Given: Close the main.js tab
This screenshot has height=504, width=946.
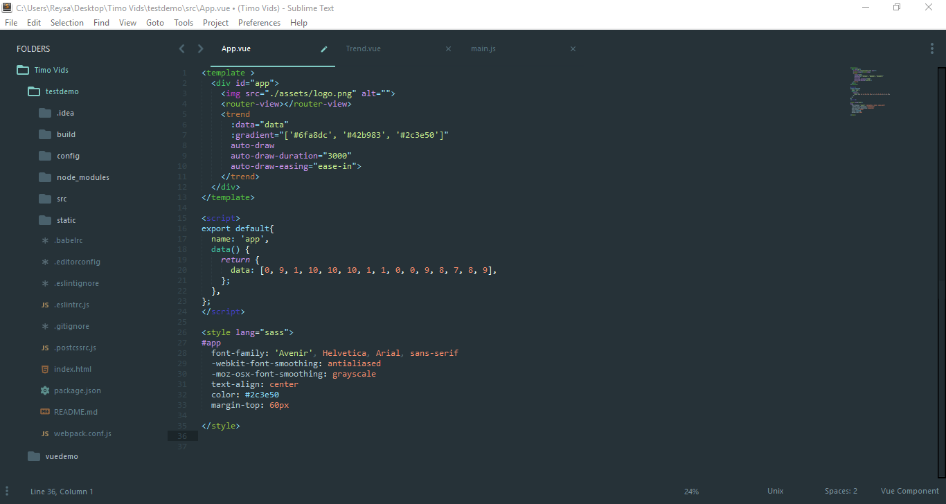Looking at the screenshot, I should tap(573, 48).
